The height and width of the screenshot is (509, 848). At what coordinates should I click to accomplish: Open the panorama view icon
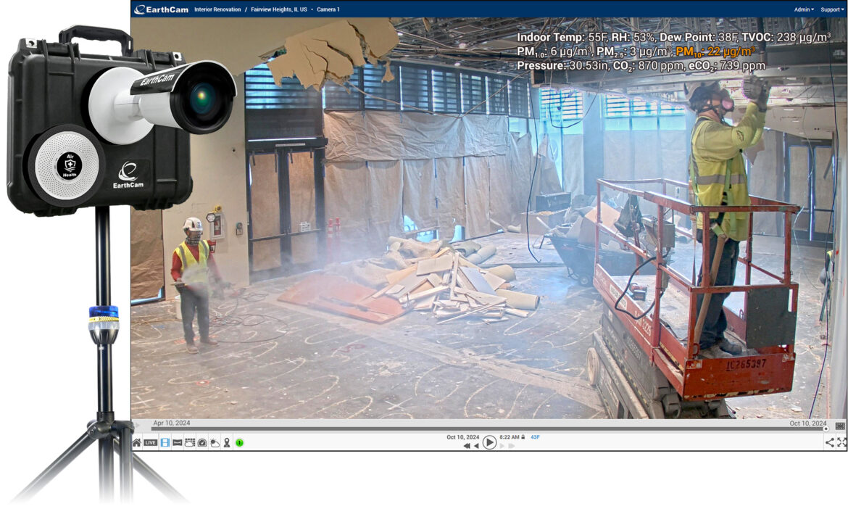pos(177,442)
